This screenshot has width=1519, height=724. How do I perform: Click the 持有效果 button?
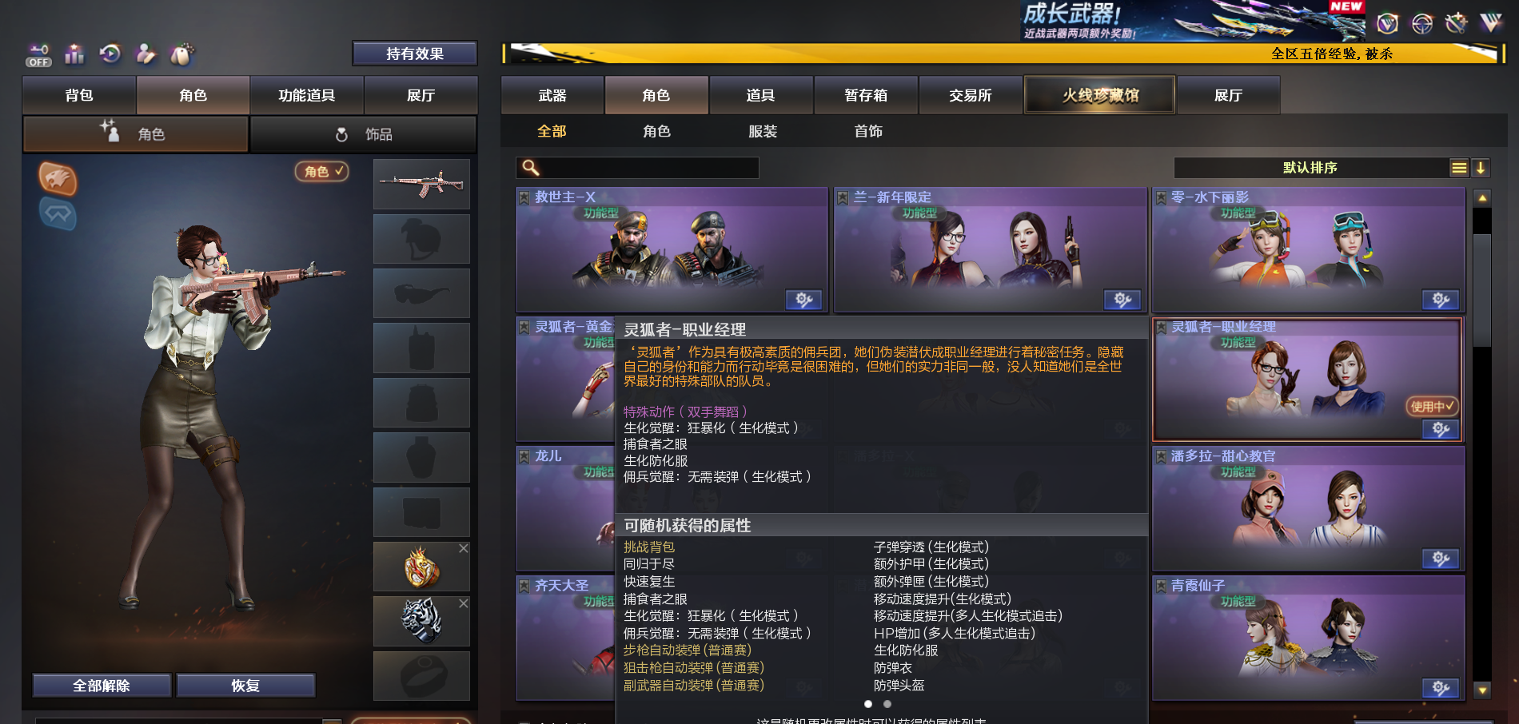point(415,54)
